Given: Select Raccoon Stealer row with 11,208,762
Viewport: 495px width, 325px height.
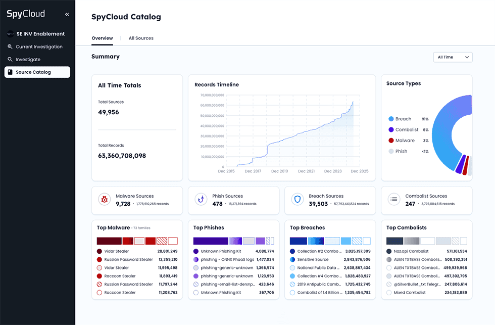Looking at the screenshot, I should tap(137, 293).
